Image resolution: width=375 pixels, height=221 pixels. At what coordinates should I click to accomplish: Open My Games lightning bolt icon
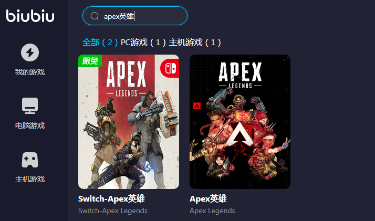coord(30,52)
